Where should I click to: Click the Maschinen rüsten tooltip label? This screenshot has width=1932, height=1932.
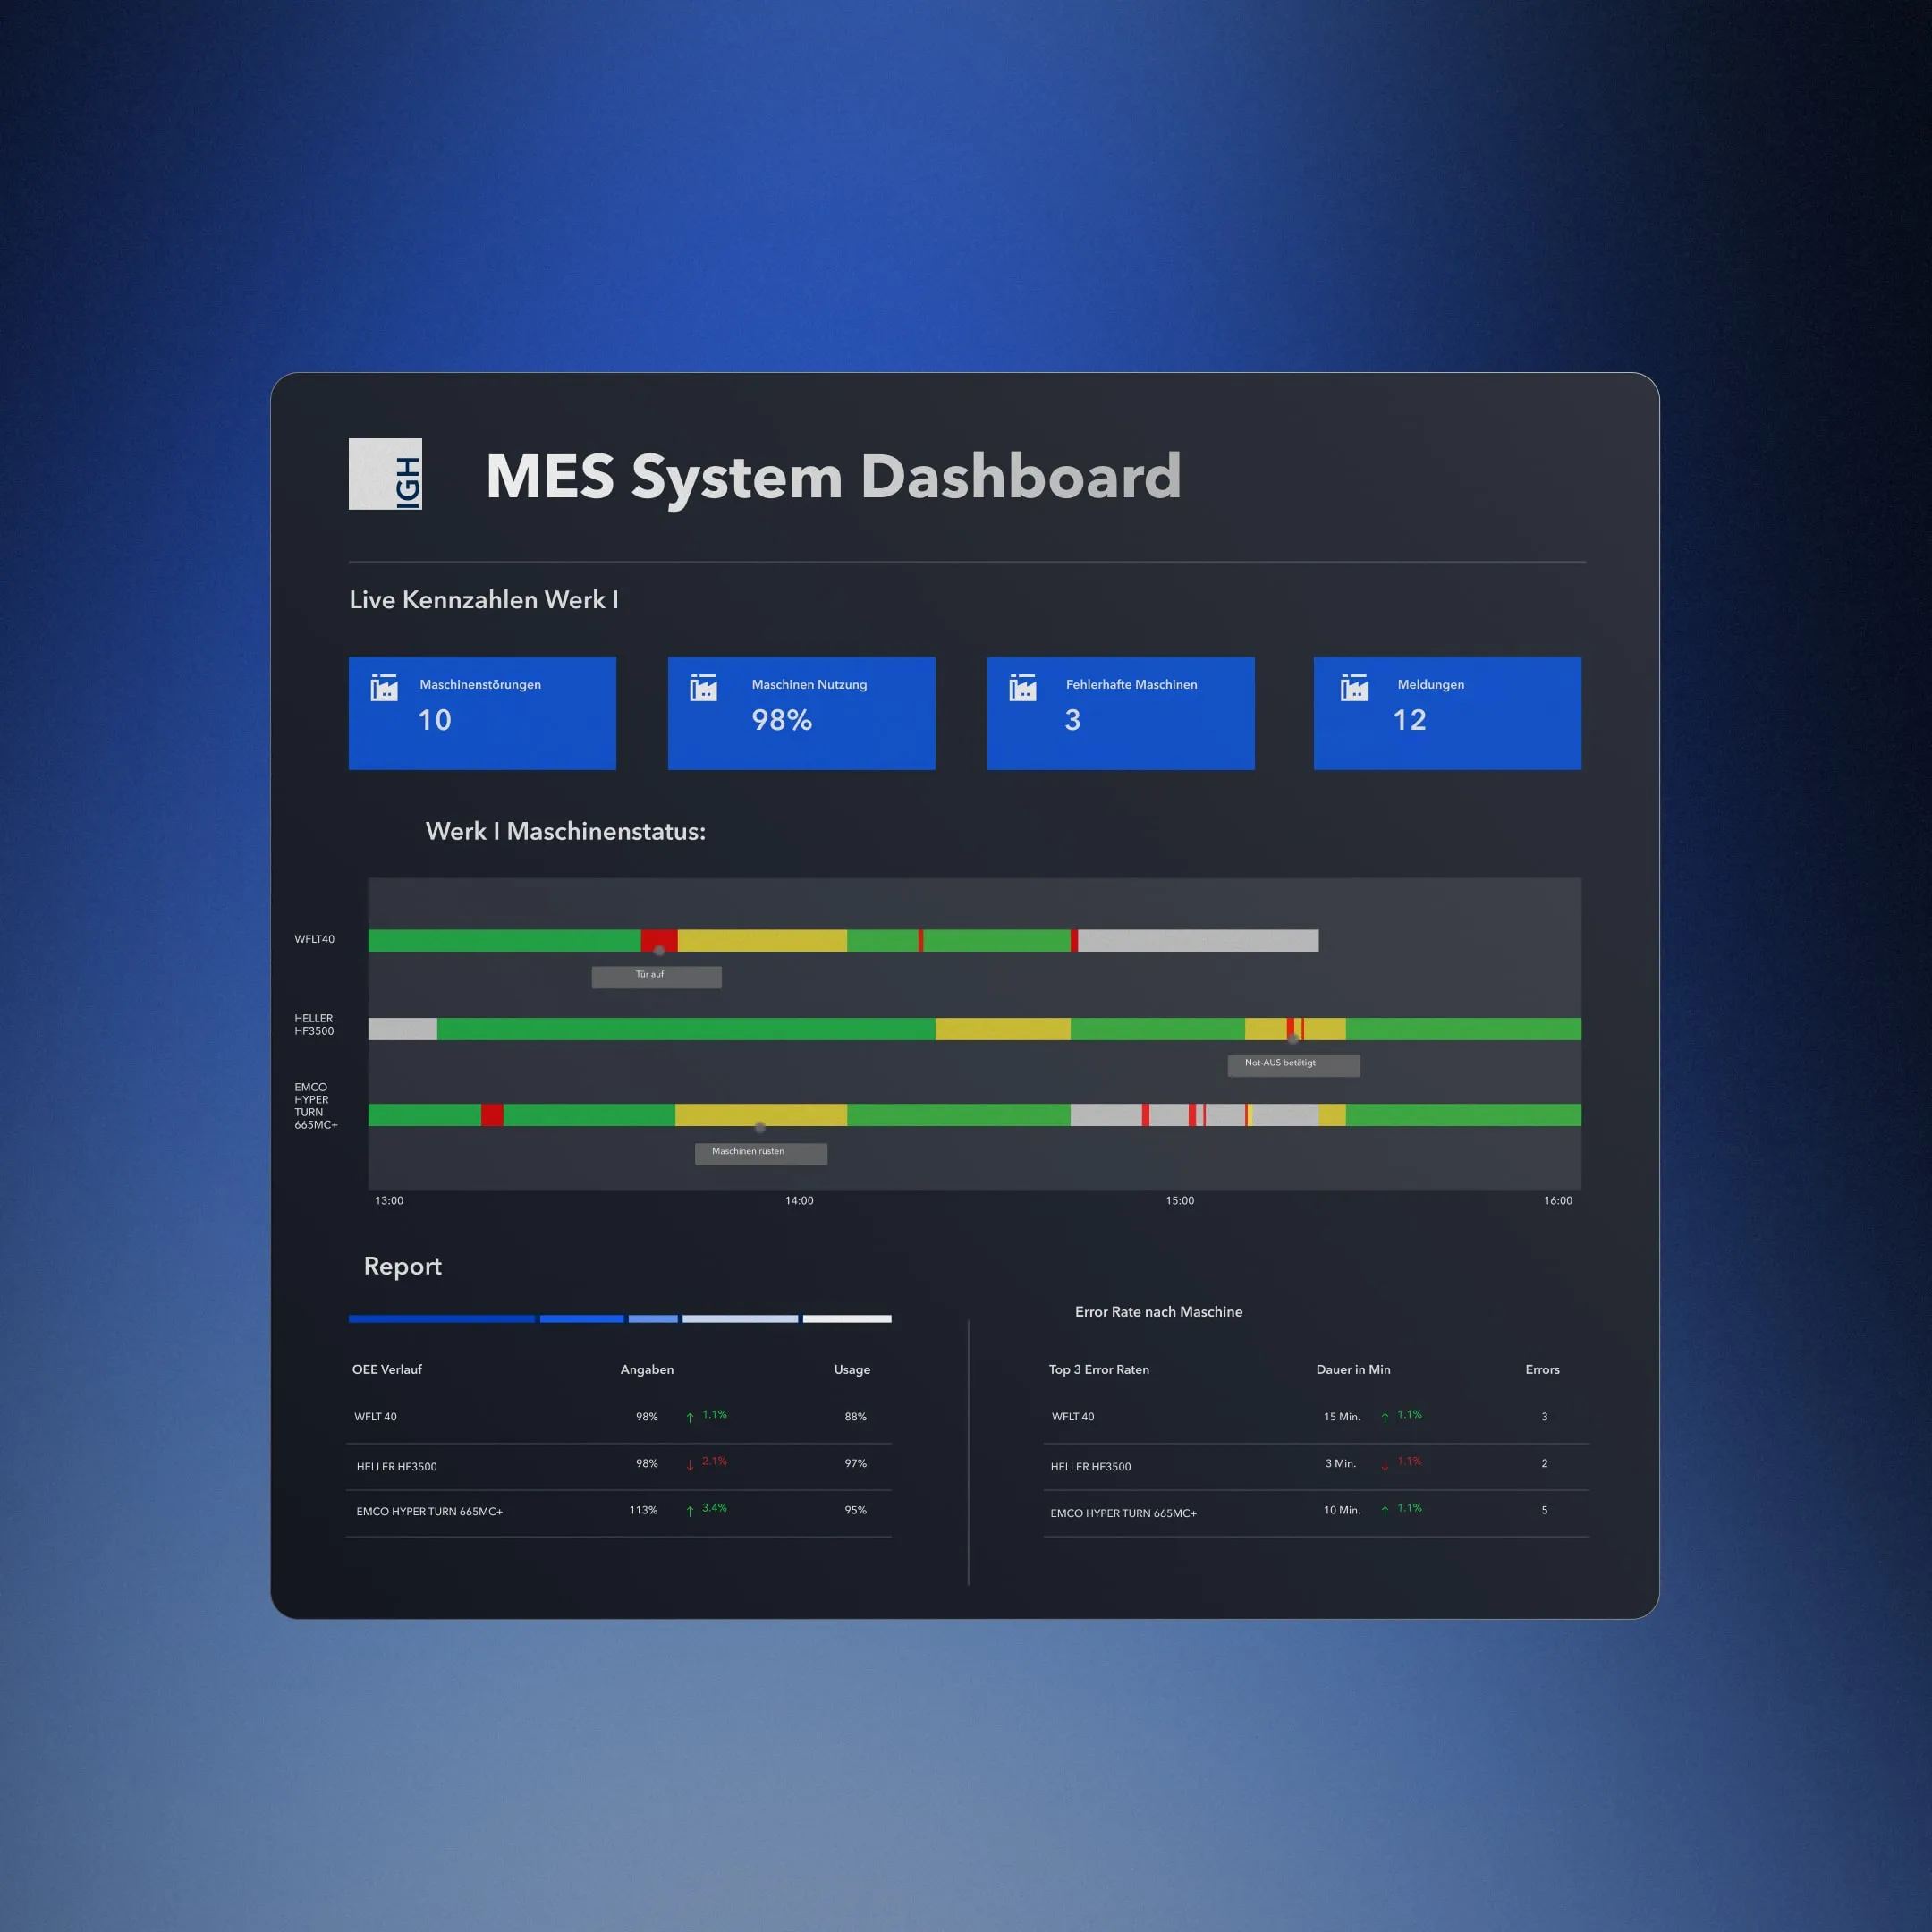coord(760,1152)
